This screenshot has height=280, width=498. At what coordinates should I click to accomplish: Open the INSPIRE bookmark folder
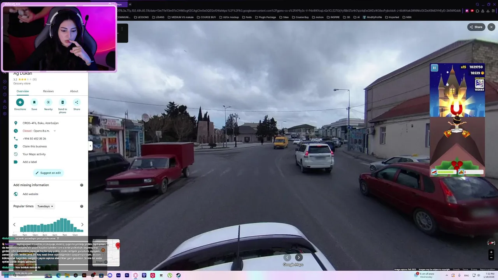coord(333,17)
